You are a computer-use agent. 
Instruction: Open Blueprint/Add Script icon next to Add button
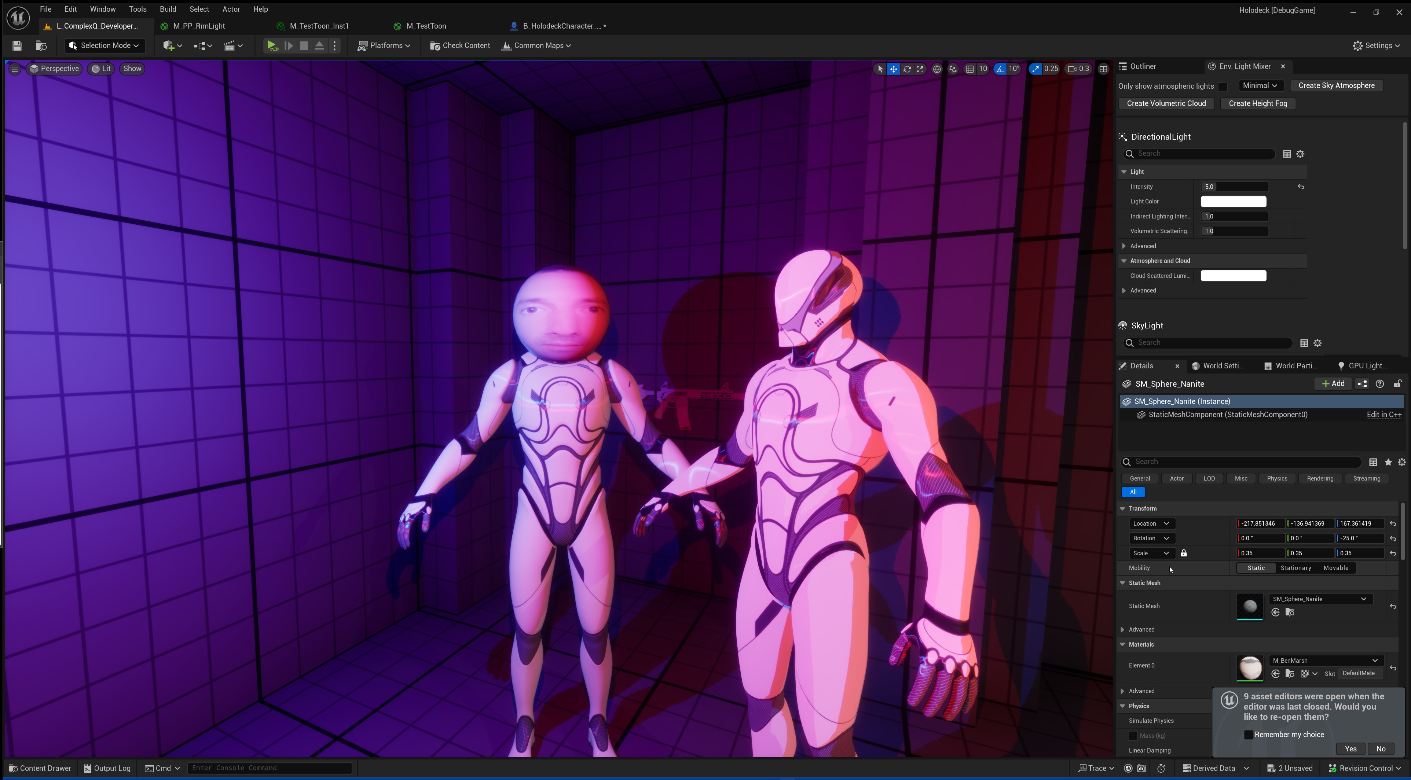click(1362, 384)
